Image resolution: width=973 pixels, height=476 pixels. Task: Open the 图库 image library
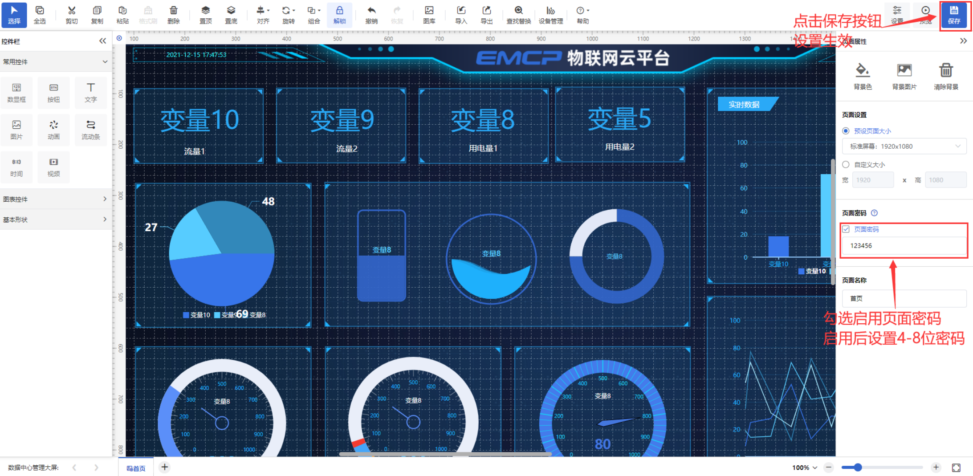[x=429, y=15]
